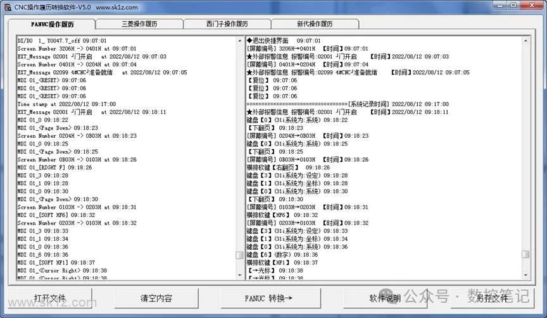Close the CNC converter window
547x318 pixels.
(x=532, y=5)
